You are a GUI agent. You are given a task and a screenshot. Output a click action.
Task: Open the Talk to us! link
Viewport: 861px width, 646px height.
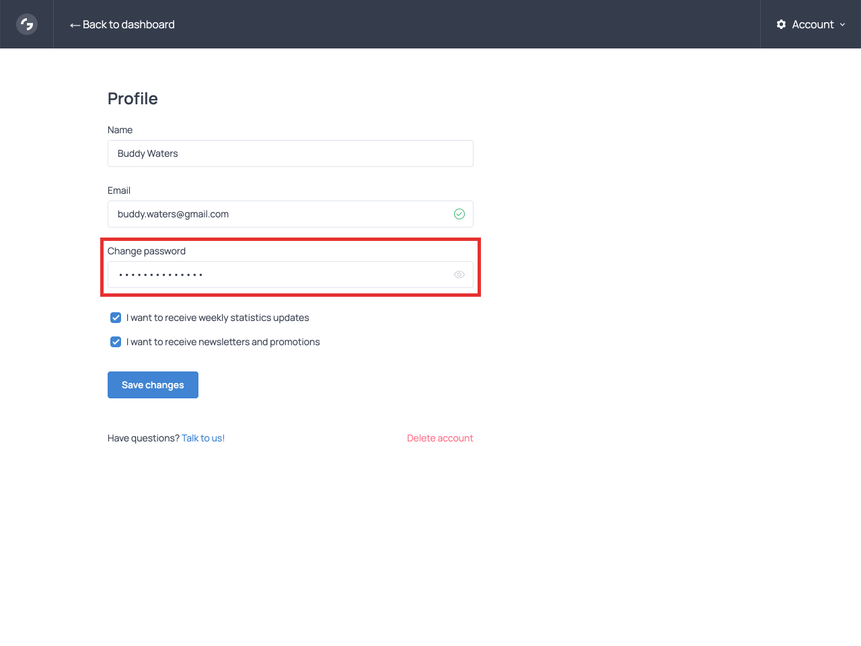click(x=203, y=438)
